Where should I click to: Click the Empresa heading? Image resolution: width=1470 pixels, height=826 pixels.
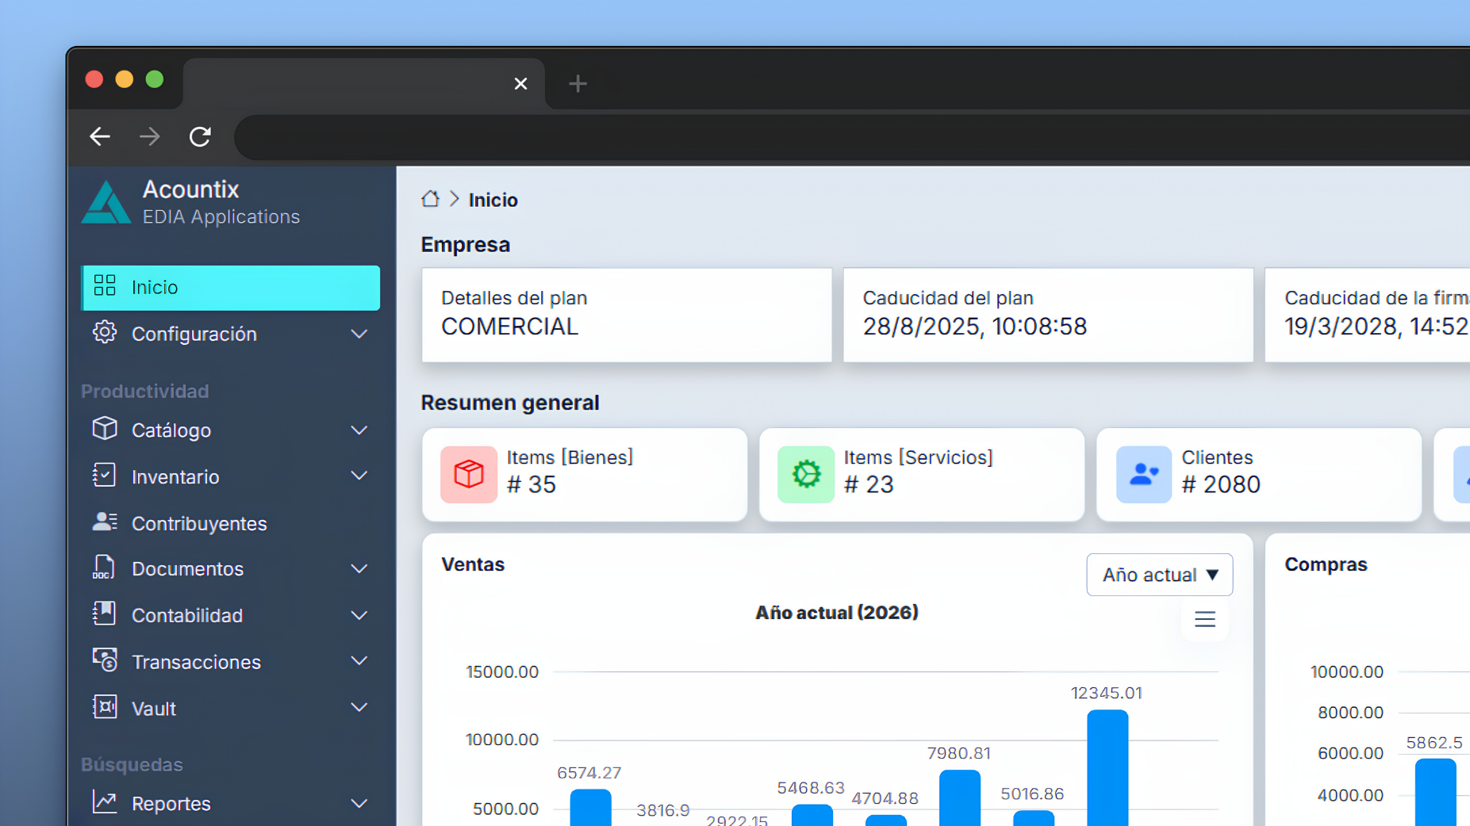pos(466,244)
